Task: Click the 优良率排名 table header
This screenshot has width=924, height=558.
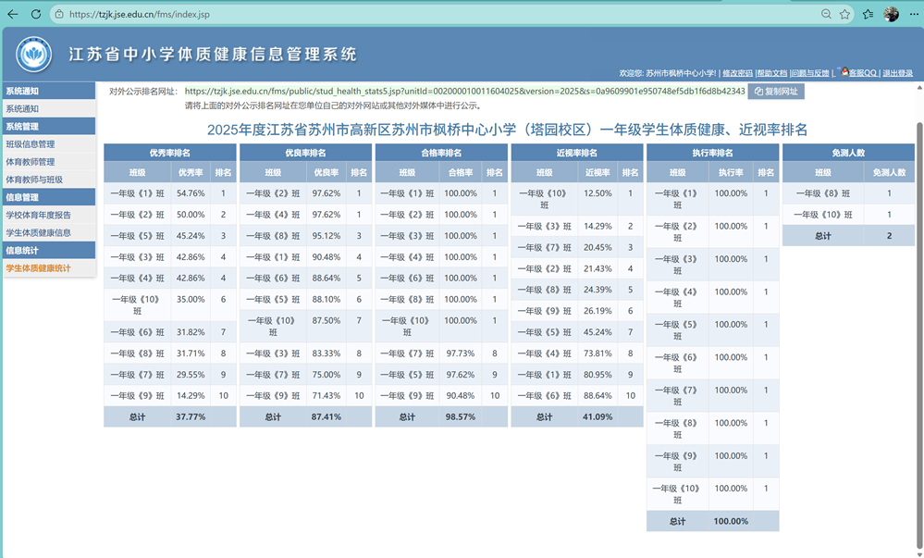Action: pos(305,153)
